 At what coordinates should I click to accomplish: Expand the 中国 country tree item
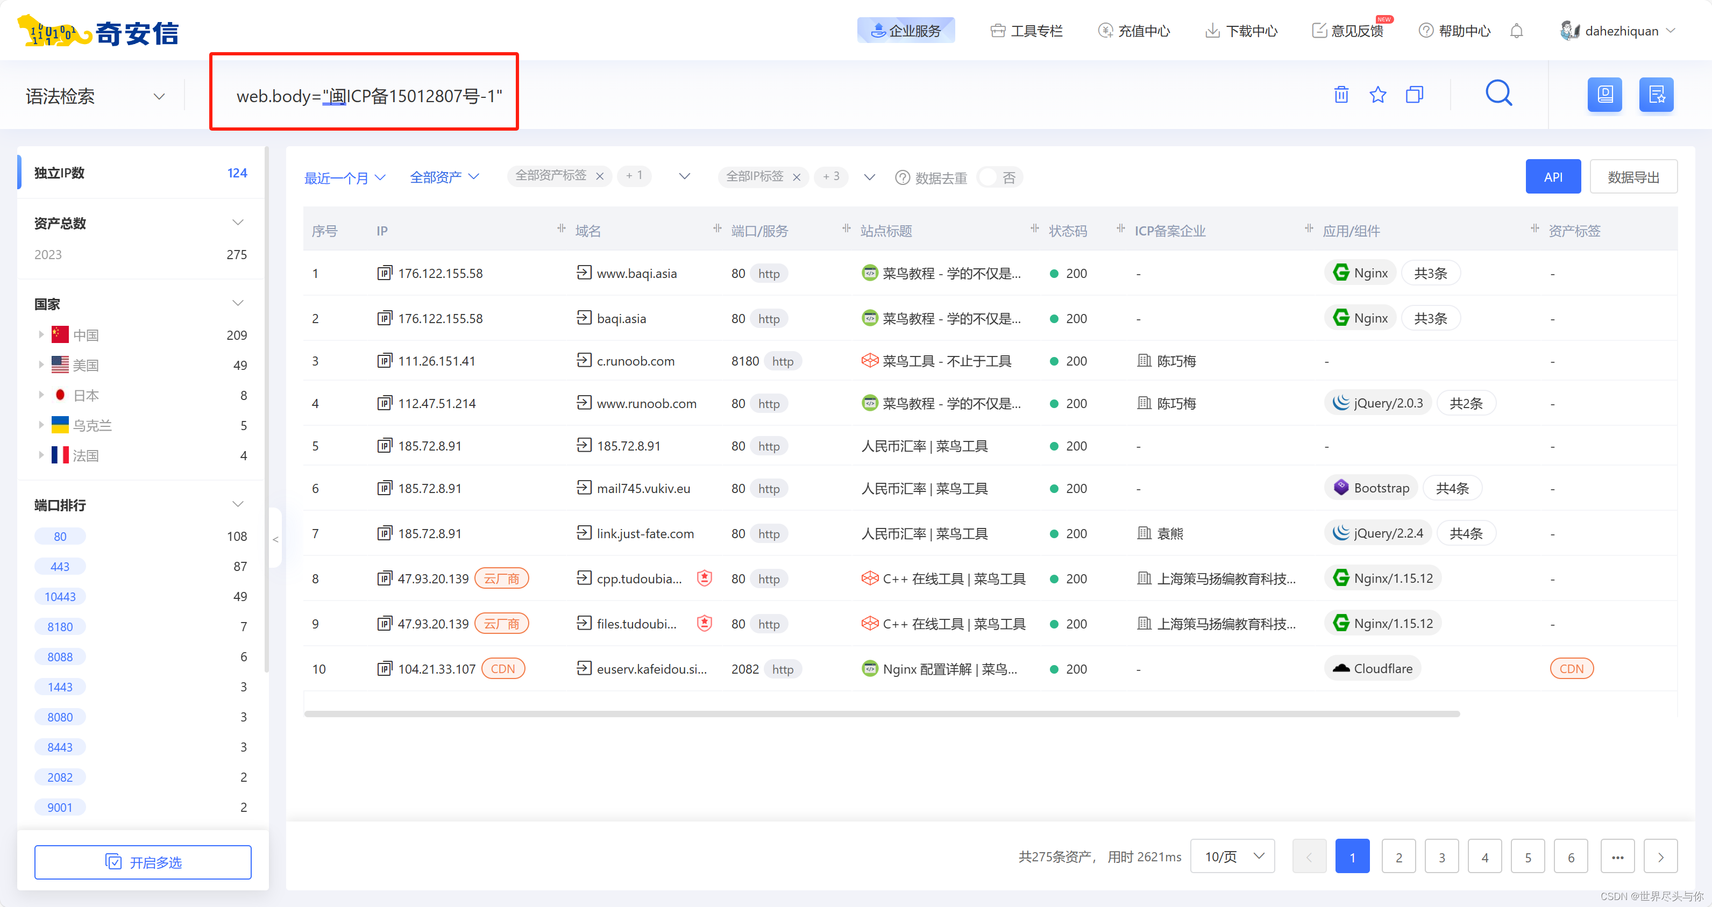pyautogui.click(x=41, y=335)
